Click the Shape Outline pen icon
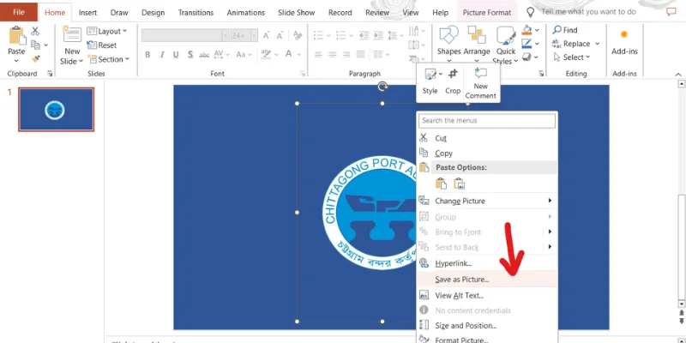 click(527, 44)
